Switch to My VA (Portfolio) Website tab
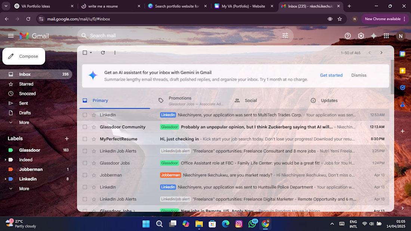Viewport: 411px width, 231px height. (x=244, y=6)
